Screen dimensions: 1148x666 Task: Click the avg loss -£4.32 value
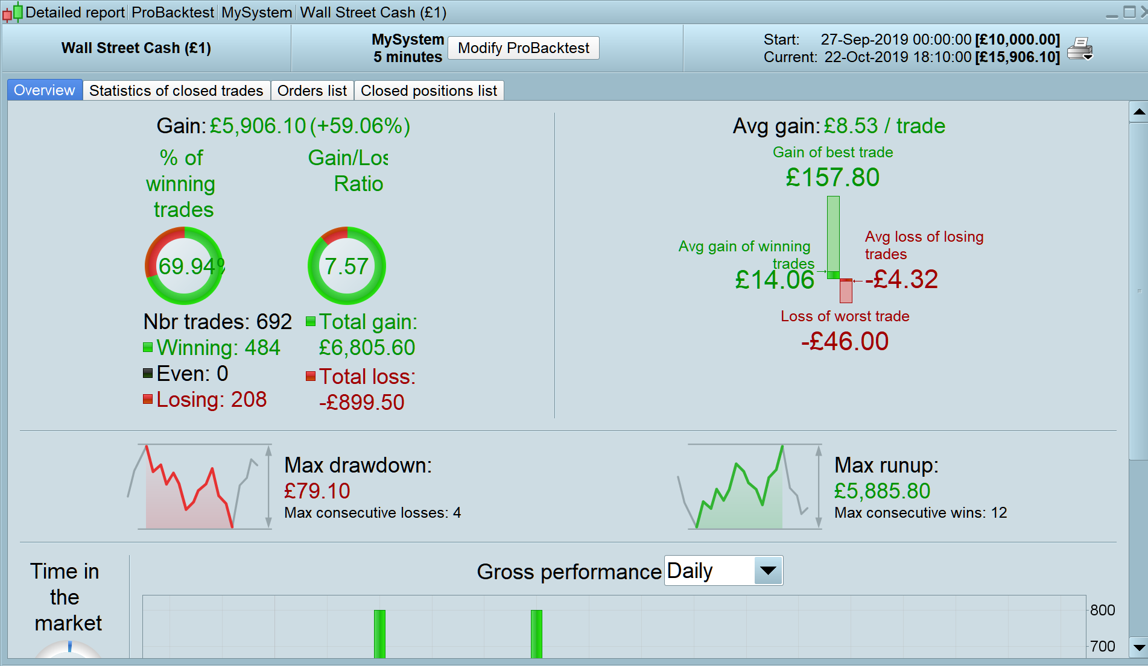[x=901, y=279]
